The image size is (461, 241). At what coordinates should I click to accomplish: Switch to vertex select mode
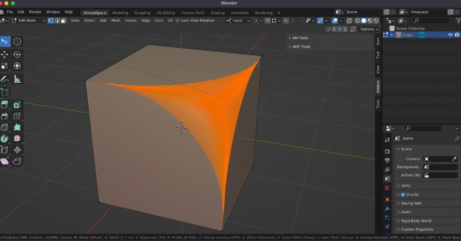50,20
